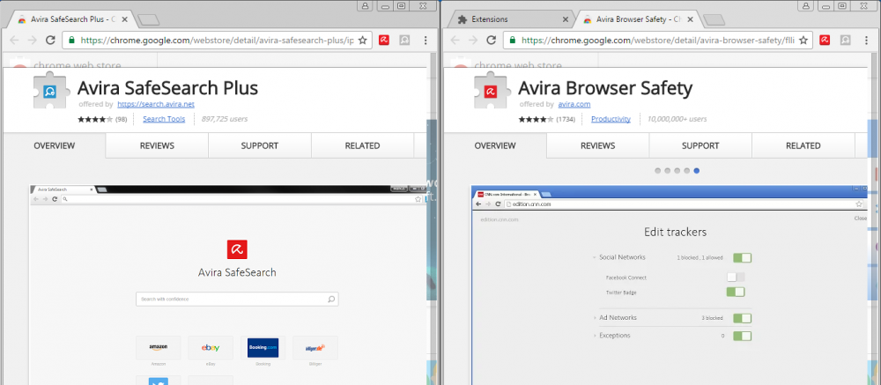Click red Avira logo in SafeSearch screenshot
This screenshot has height=385, width=881.
pos(237,249)
